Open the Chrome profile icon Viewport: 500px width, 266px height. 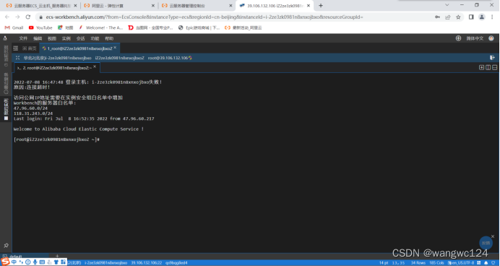click(482, 17)
